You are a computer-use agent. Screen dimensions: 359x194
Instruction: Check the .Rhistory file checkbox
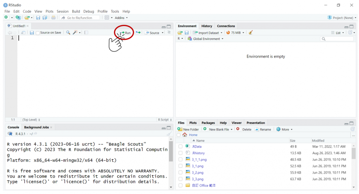[181, 153]
